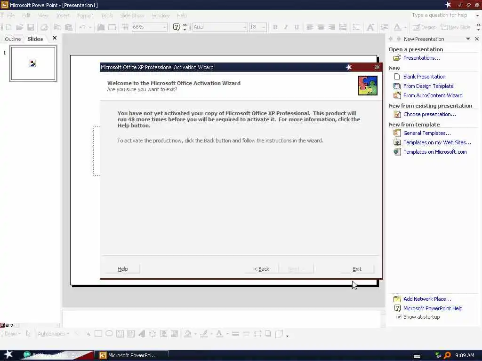This screenshot has width=482, height=361.
Task: Click the Bullets list toolbar icon
Action: point(356,27)
